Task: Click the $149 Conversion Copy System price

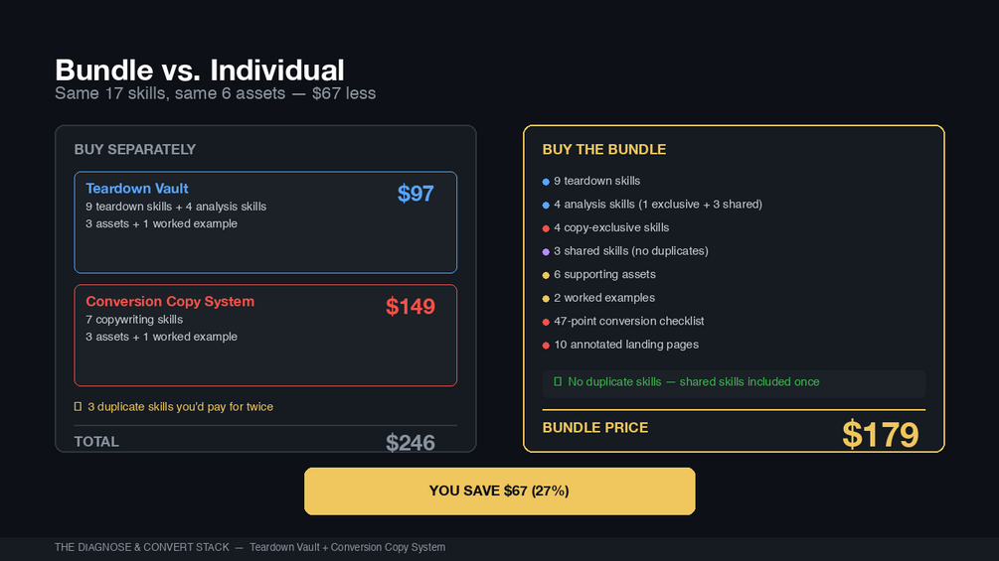Action: (x=411, y=307)
